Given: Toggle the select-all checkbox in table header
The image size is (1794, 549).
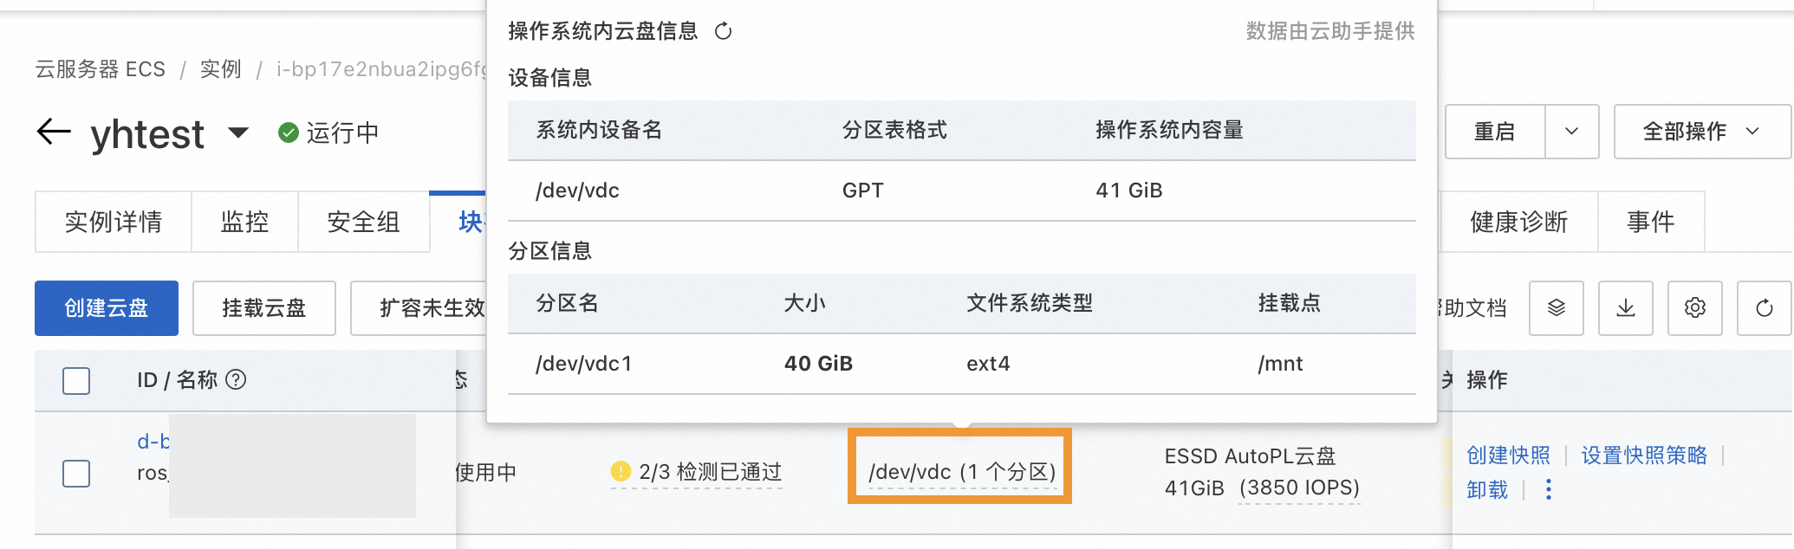Looking at the screenshot, I should 76,381.
